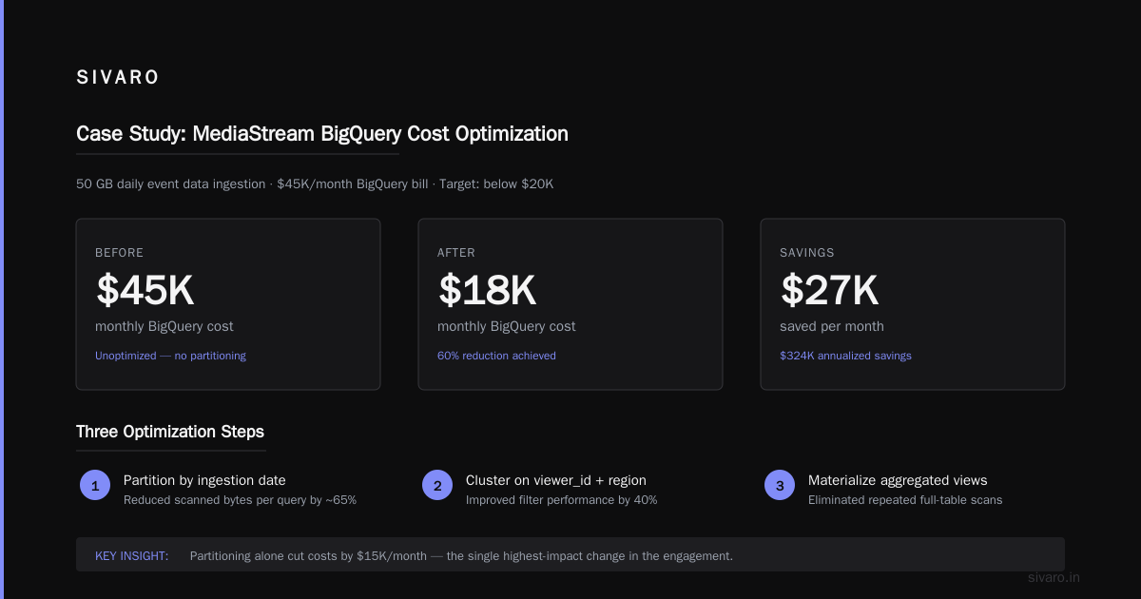Click 'Unoptimized — no partitioning' note
Screen dimensions: 1141x599
coord(170,356)
